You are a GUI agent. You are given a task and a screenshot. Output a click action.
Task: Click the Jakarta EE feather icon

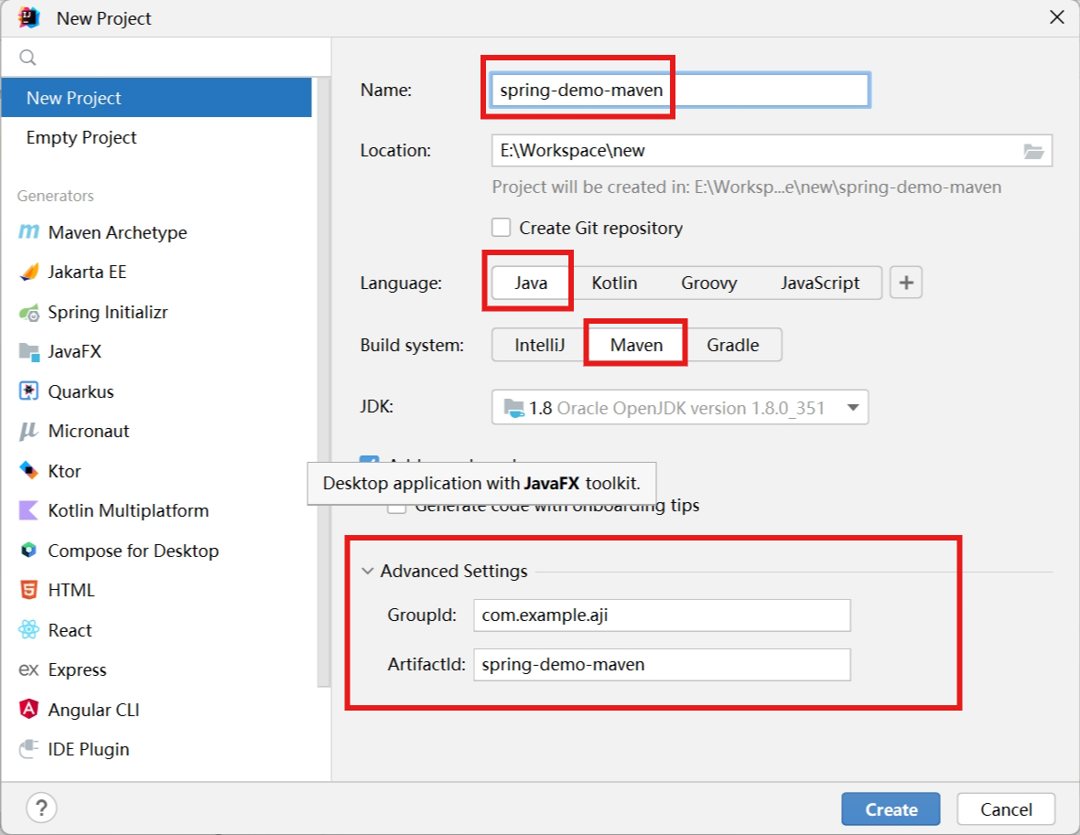pos(29,272)
